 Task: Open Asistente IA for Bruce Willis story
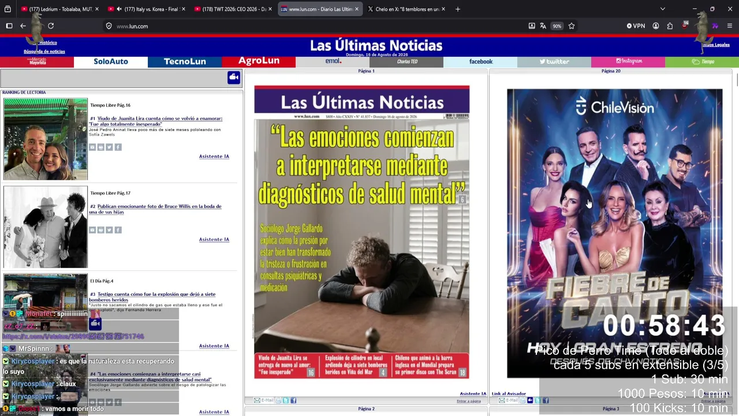click(214, 239)
